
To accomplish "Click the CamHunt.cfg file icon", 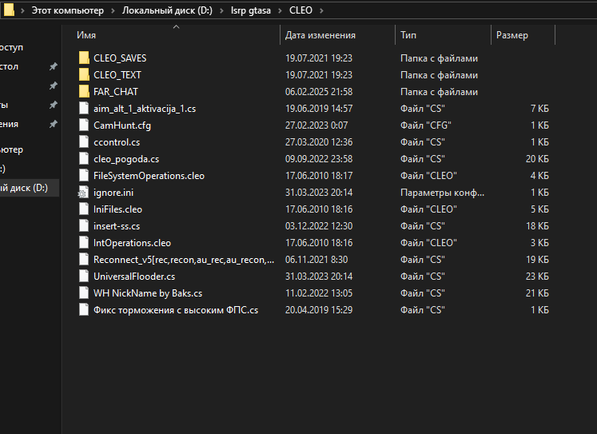I will (x=85, y=125).
